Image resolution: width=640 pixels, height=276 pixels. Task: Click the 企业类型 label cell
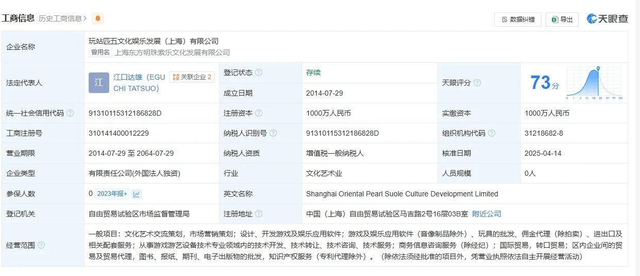click(43, 173)
